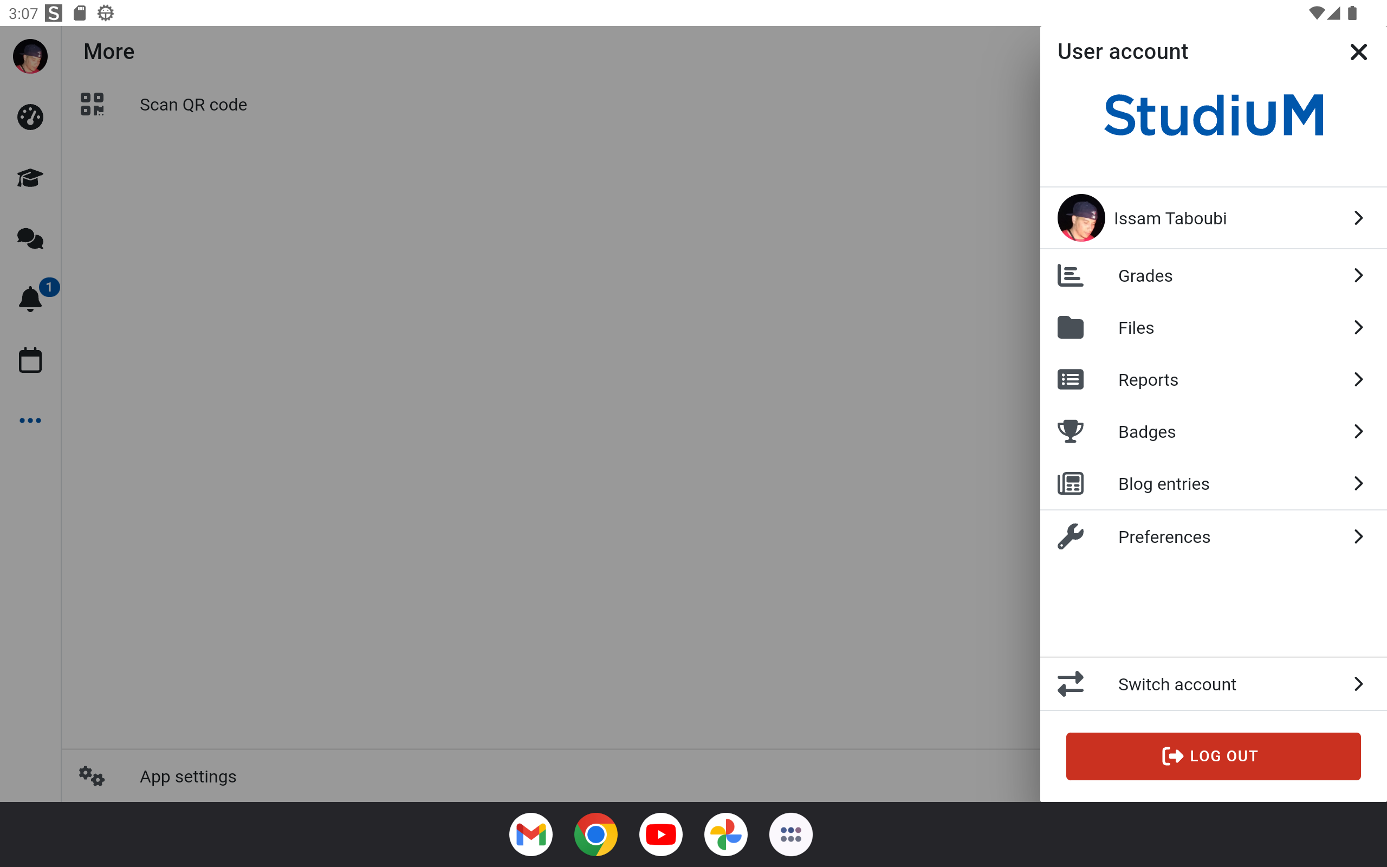Click the battery icon in status bar
Image resolution: width=1387 pixels, height=867 pixels.
click(x=1353, y=12)
